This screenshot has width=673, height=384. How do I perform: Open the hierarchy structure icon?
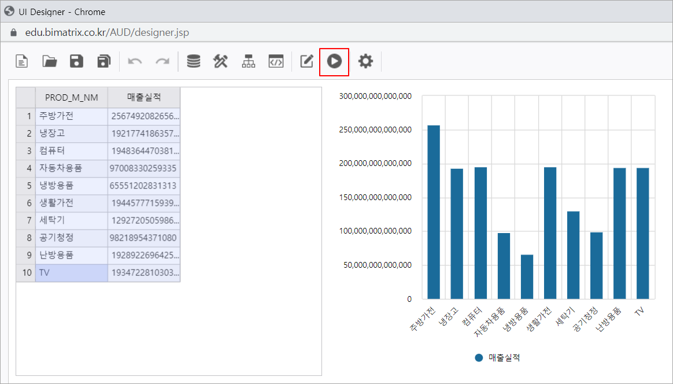[x=248, y=61]
